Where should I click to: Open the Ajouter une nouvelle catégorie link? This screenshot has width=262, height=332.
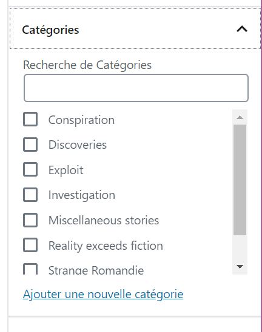103,295
